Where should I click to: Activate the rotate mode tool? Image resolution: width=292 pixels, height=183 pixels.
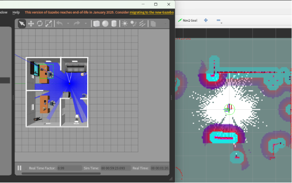(40, 24)
